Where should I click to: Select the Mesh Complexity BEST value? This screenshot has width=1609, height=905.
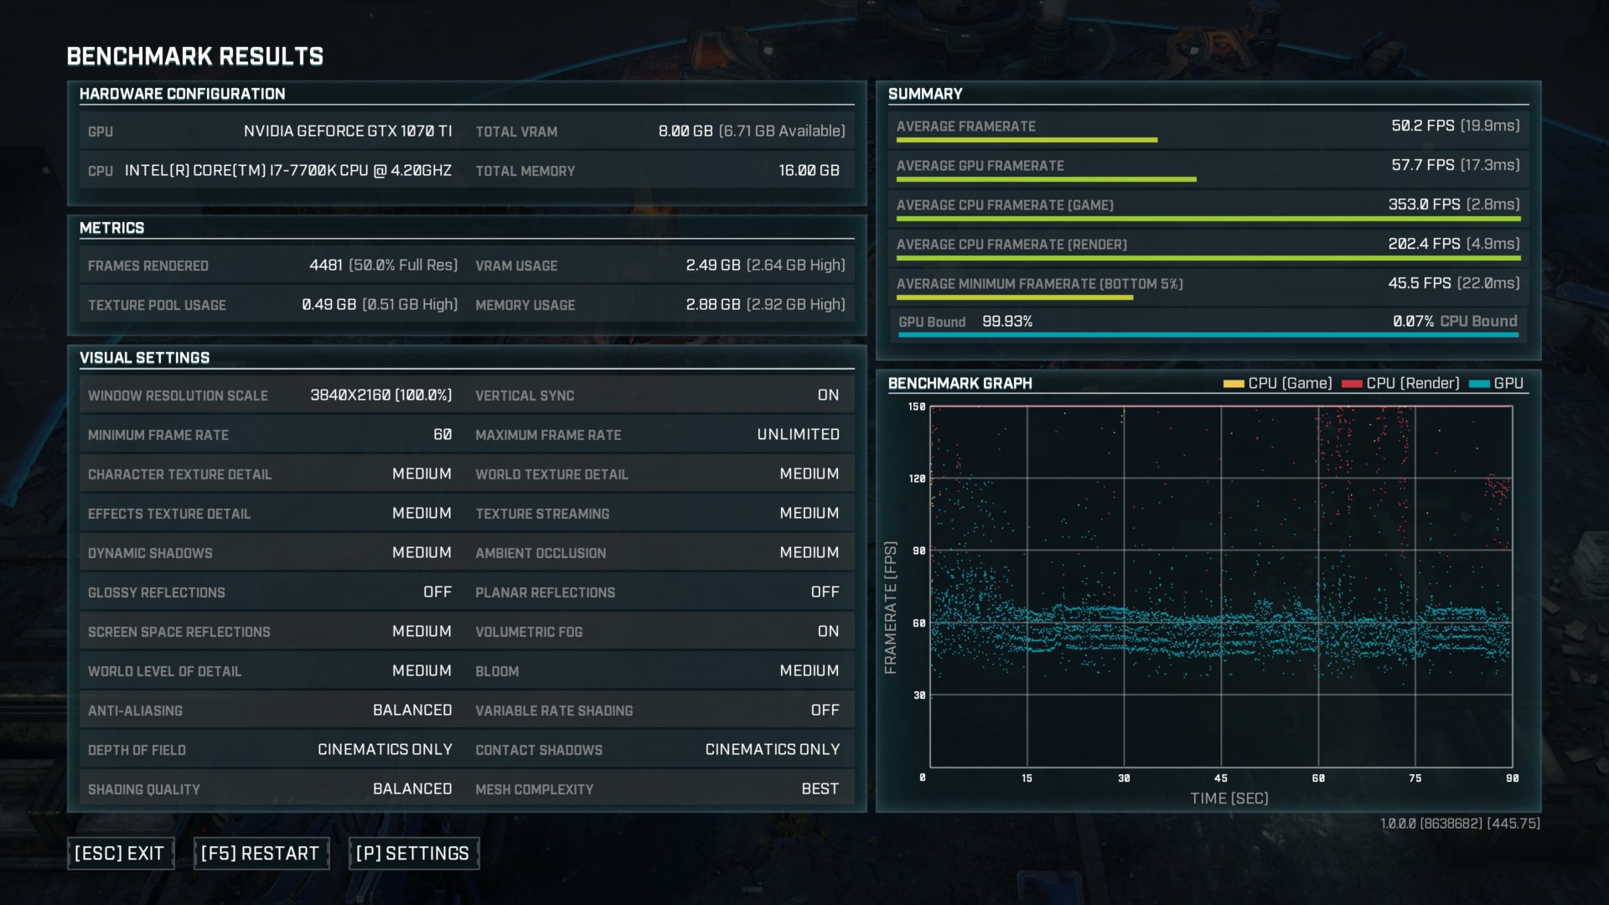pyautogui.click(x=820, y=789)
